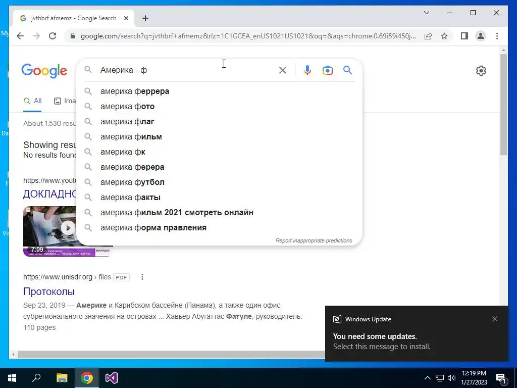Pick the suggestion "америка фильм" alone

pos(219,136)
